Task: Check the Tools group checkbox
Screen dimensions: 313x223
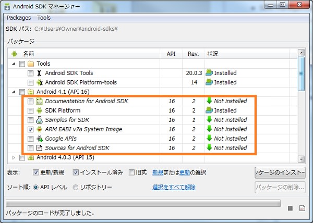Action: [22, 64]
